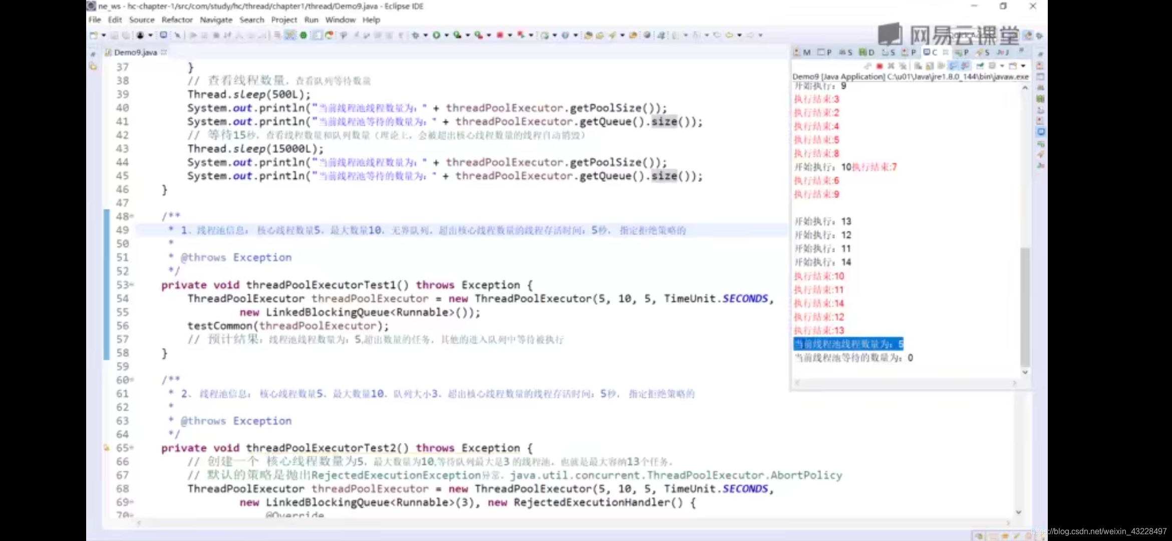Viewport: 1172px width, 541px height.
Task: Open the Navigate menu
Action: [216, 20]
